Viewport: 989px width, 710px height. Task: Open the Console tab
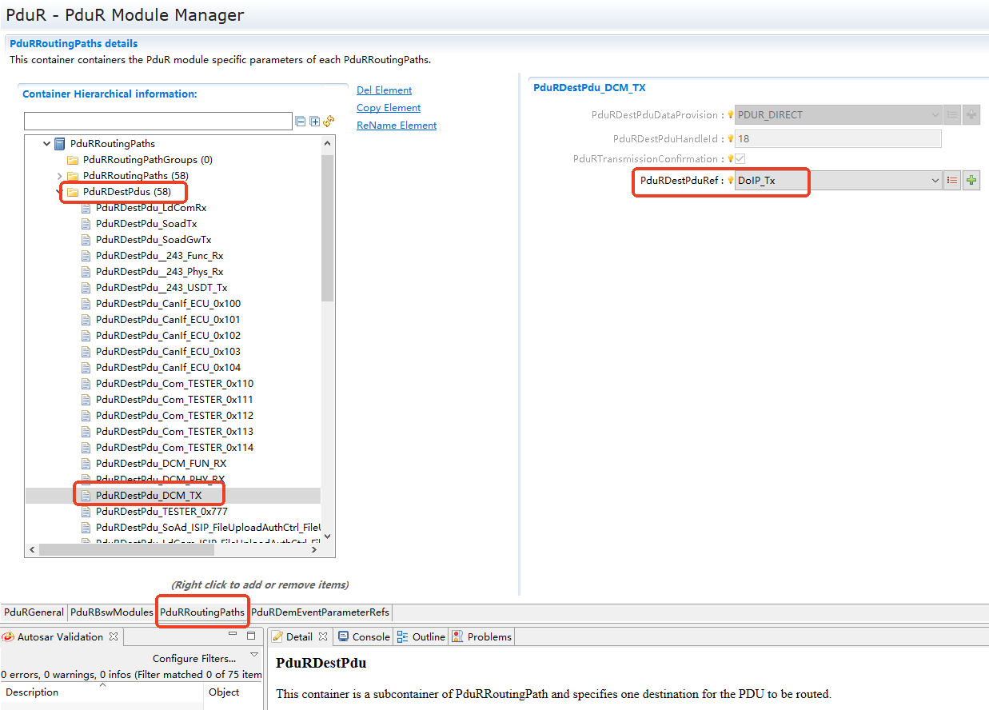tap(364, 637)
